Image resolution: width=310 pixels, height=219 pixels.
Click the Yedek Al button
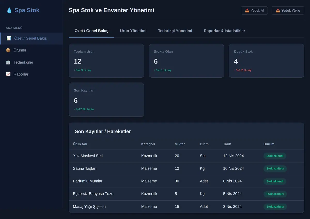coord(254,11)
